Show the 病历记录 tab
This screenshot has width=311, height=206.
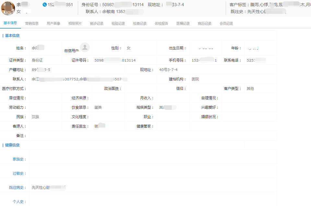click(x=204, y=23)
